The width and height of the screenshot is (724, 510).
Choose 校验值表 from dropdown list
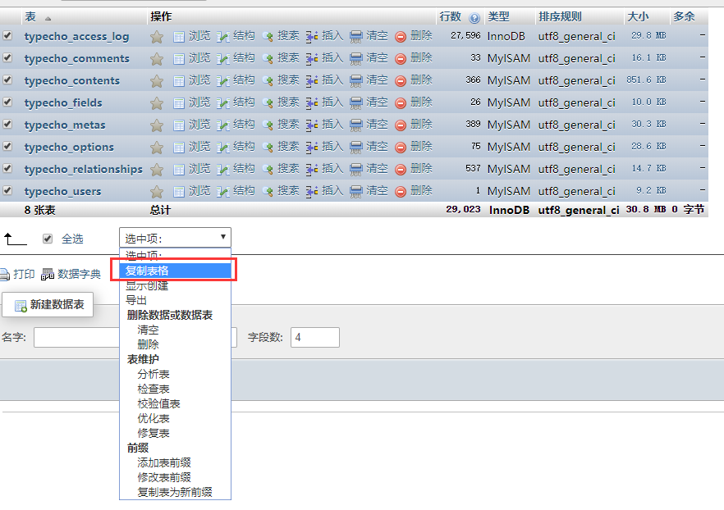tap(175, 403)
